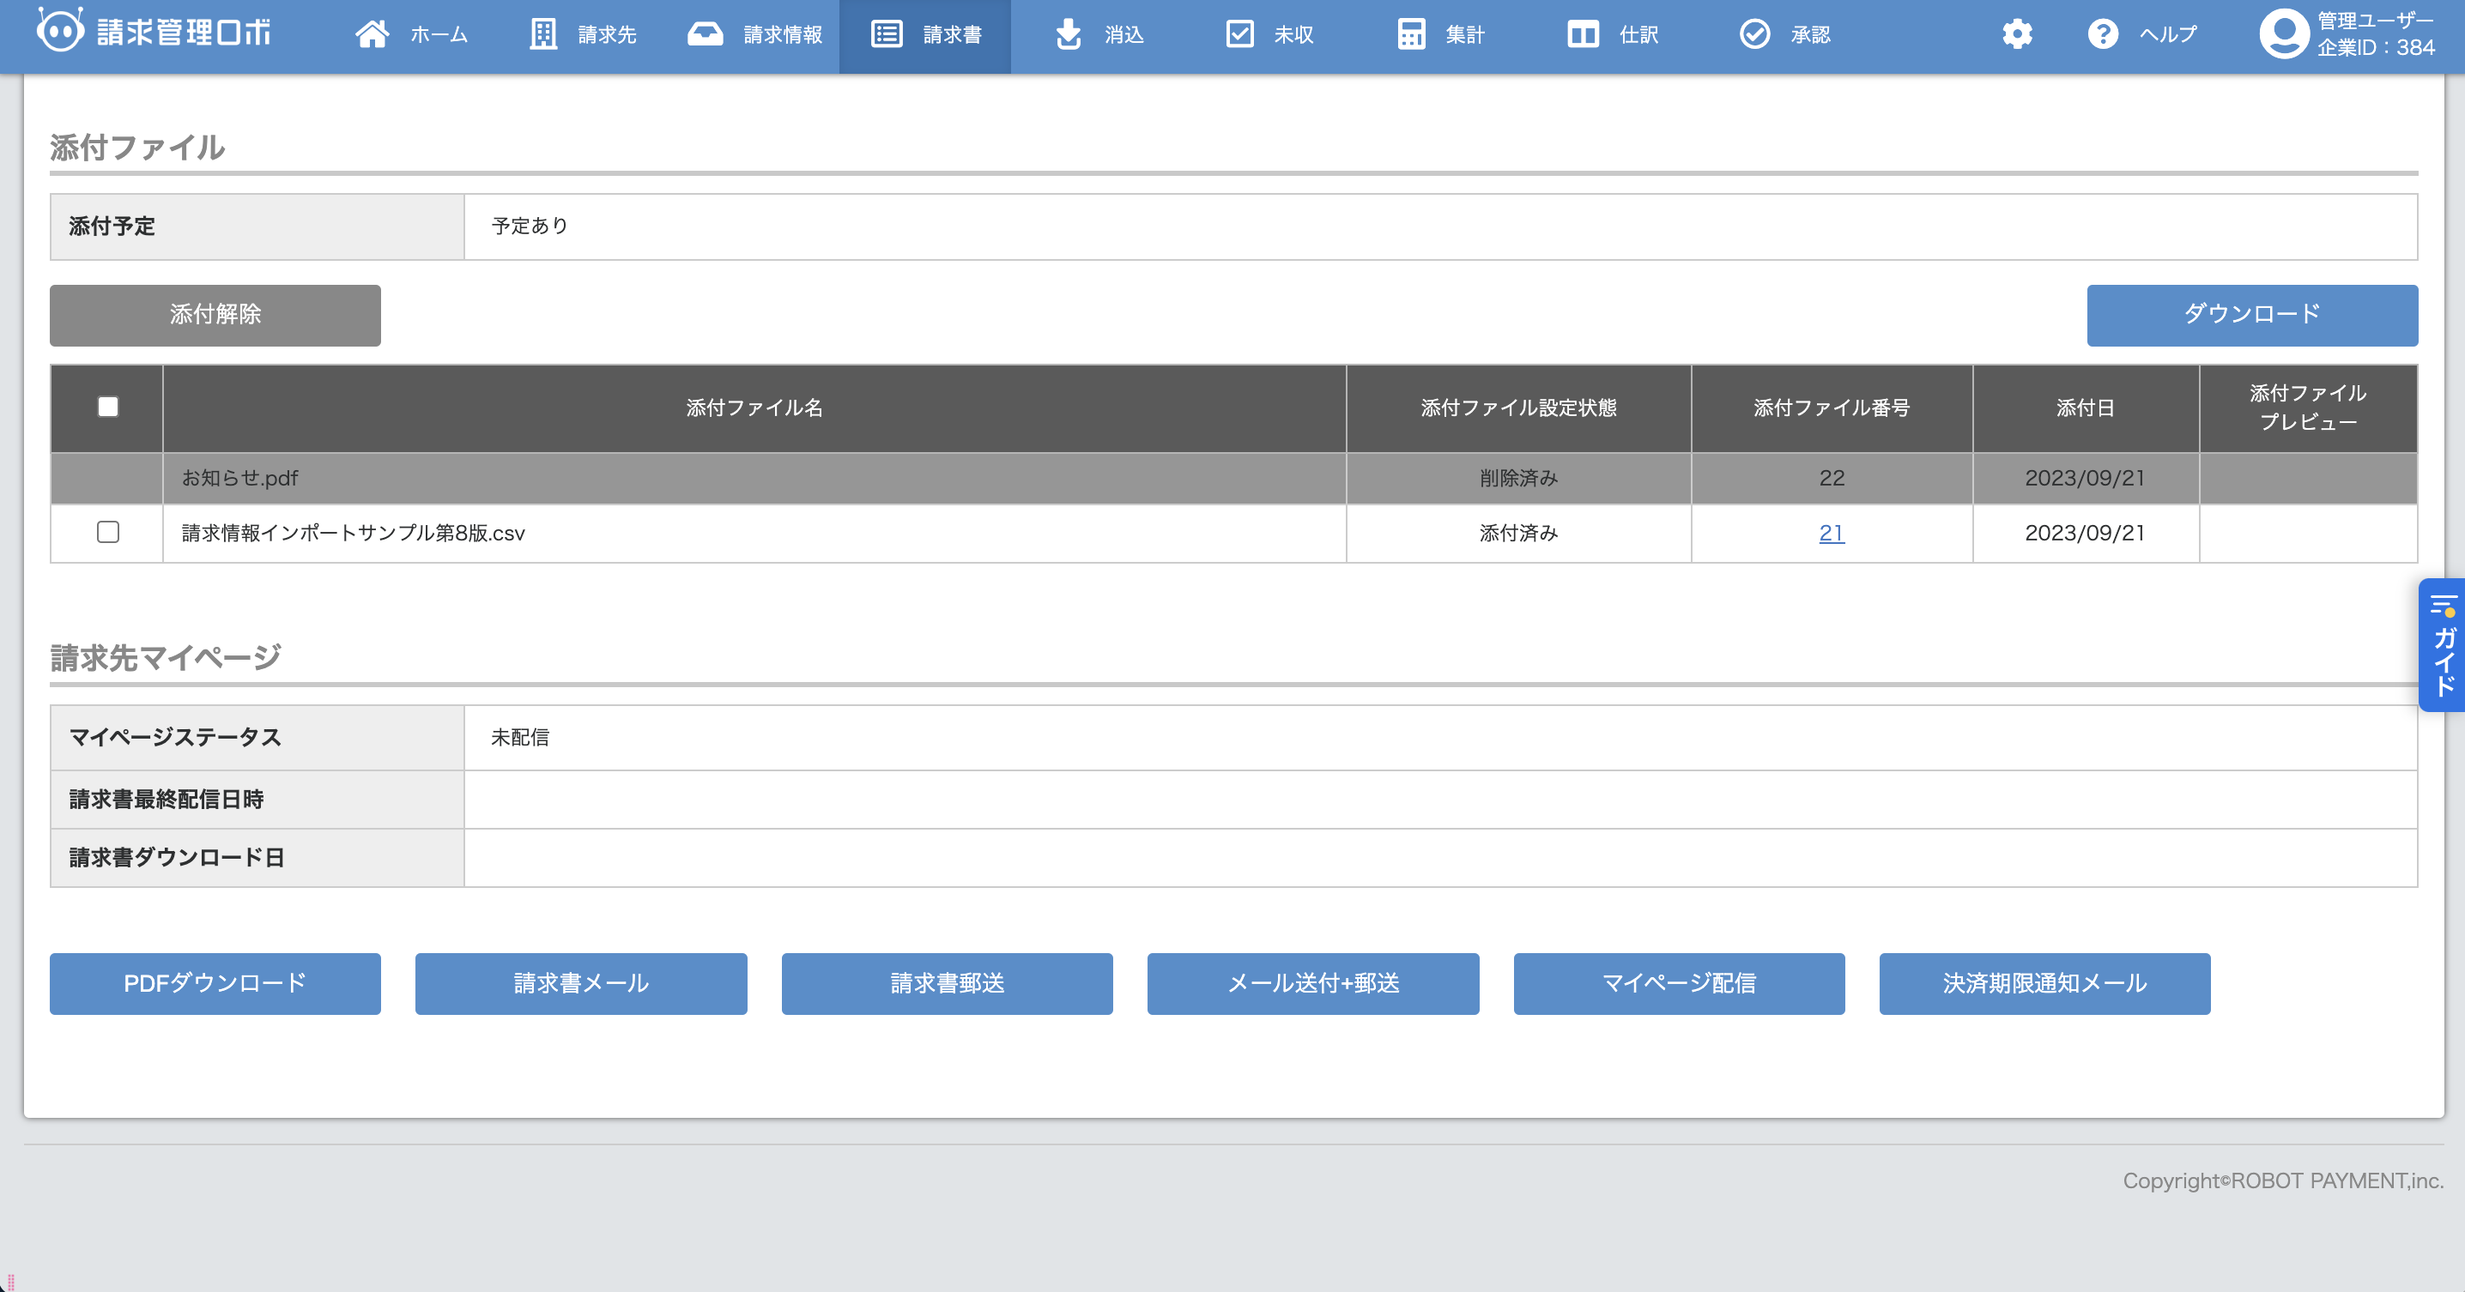The height and width of the screenshot is (1292, 2465).
Task: Click the home house icon
Action: pos(372,34)
